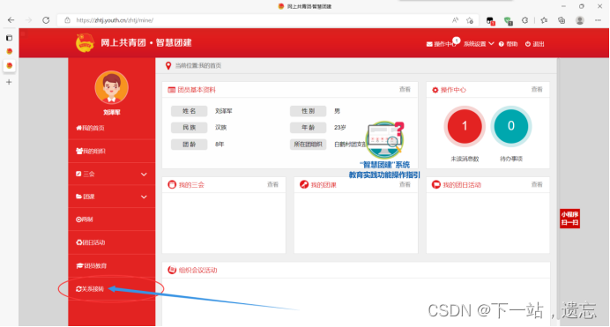Click 查看 on 我的三会 card
This screenshot has height=327, width=610.
272,184
